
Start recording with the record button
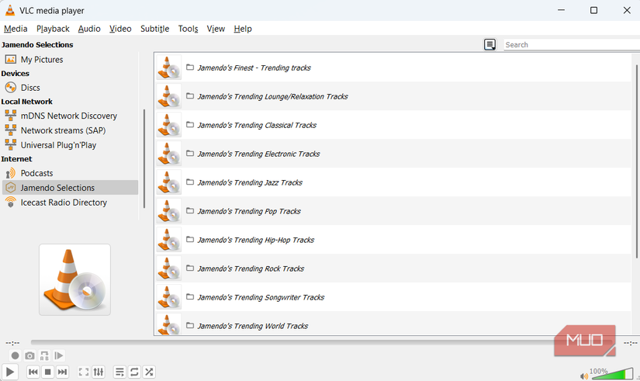[x=15, y=355]
